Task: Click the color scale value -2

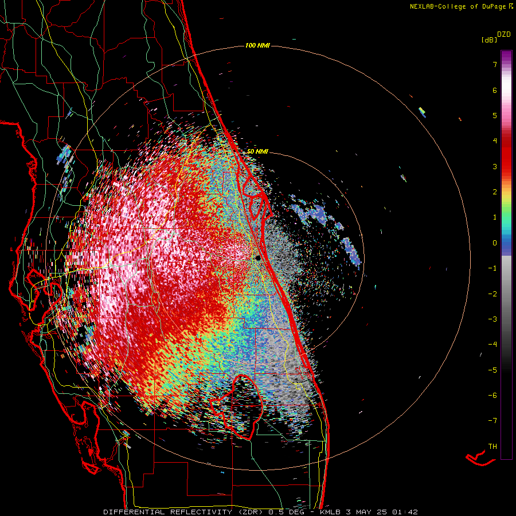Action: click(x=492, y=294)
